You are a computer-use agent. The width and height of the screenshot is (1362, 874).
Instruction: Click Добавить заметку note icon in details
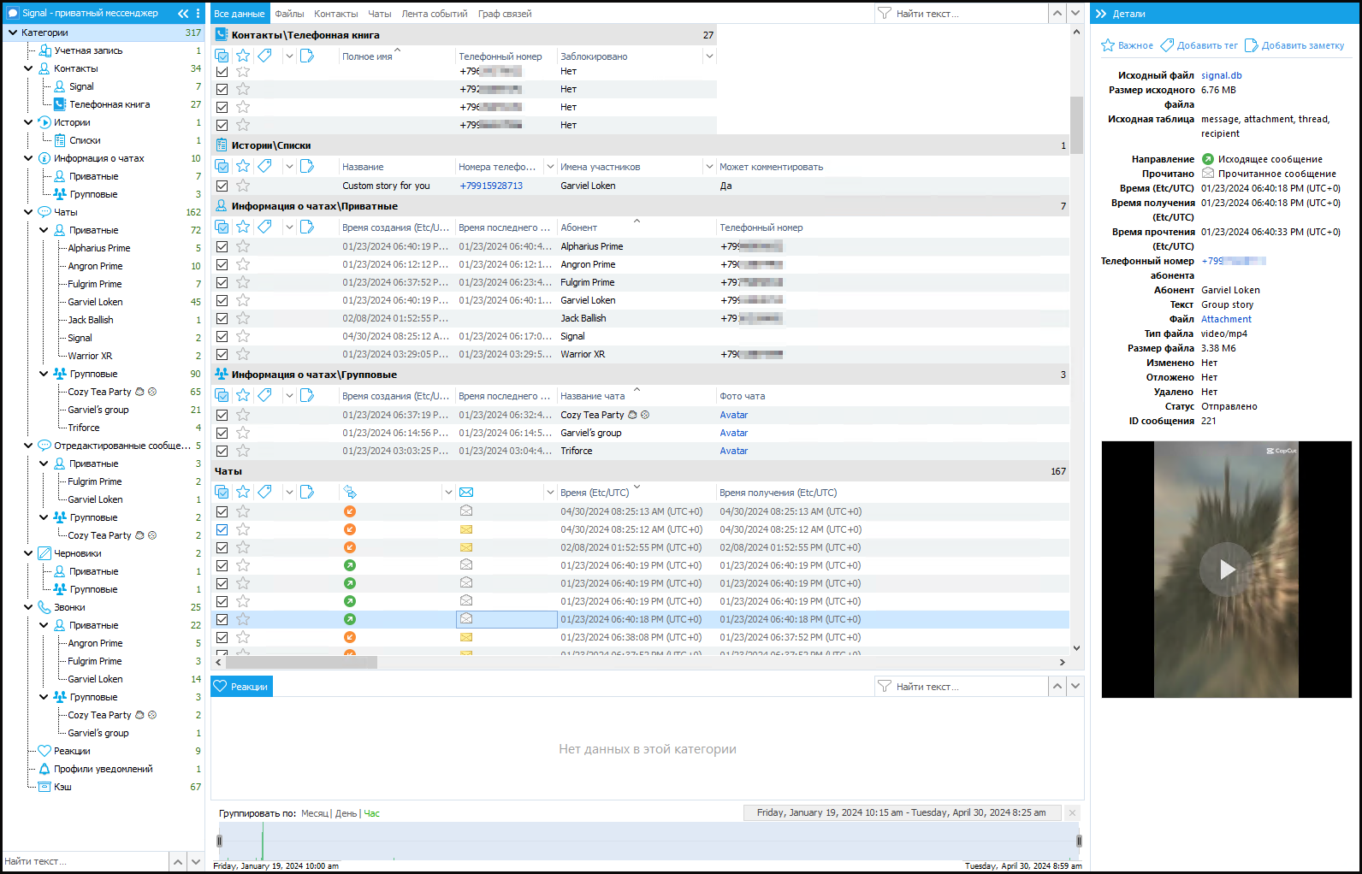coord(1252,45)
